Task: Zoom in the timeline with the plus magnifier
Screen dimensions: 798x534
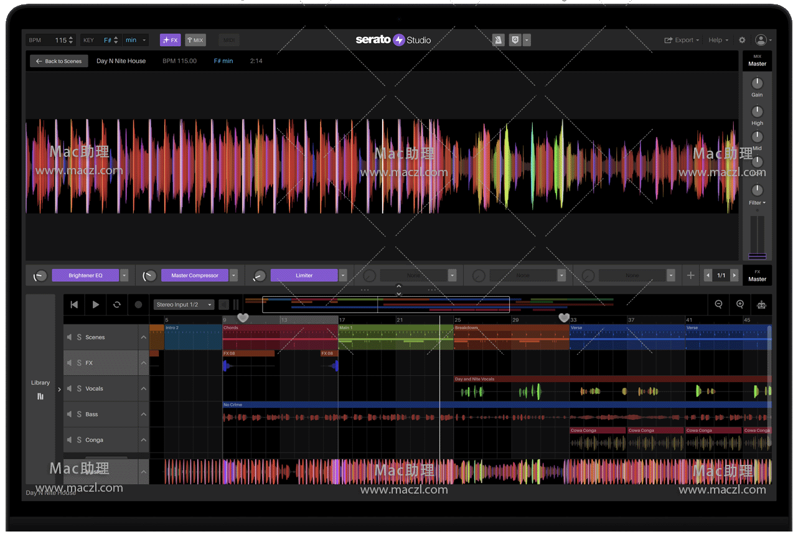Action: [x=740, y=304]
